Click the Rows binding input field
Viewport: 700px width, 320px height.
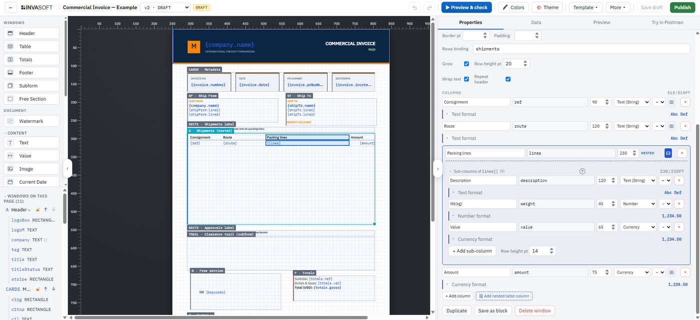coord(581,49)
